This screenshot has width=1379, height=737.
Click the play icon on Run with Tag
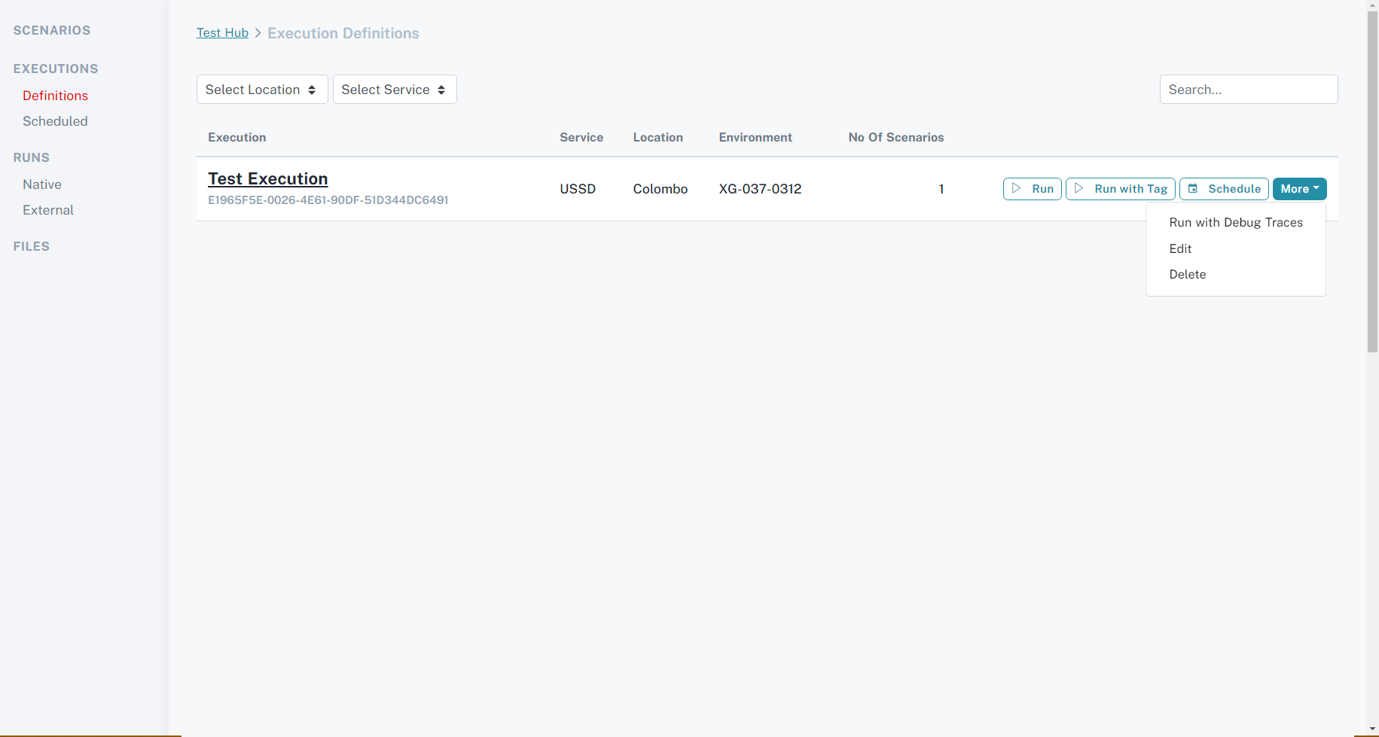pyautogui.click(x=1078, y=188)
